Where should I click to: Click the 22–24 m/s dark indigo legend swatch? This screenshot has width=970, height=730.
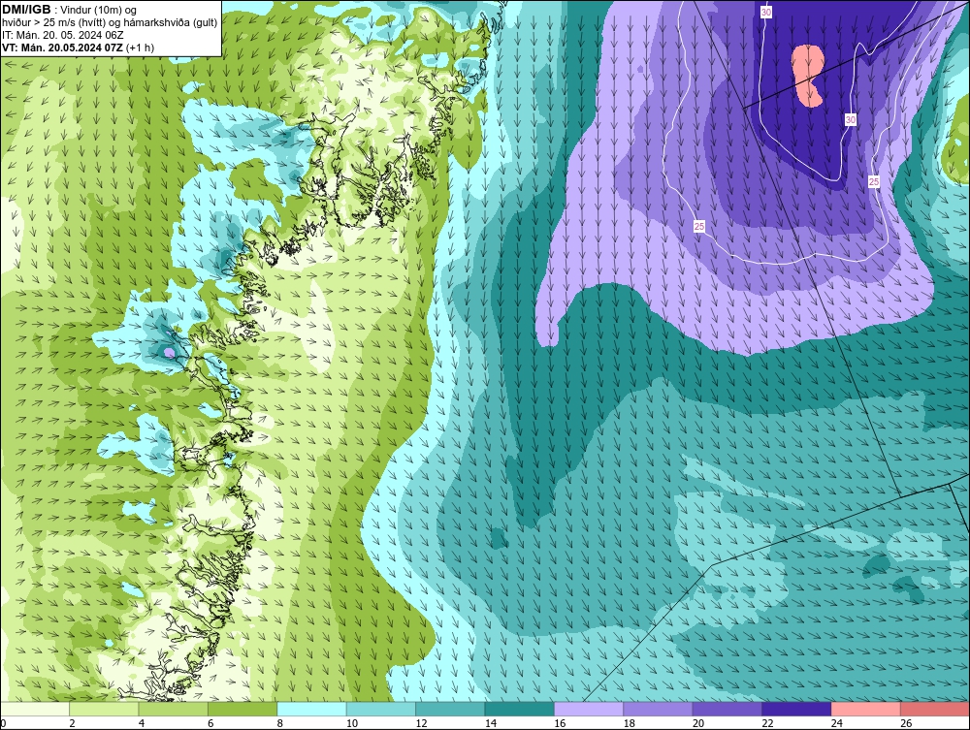tap(796, 709)
